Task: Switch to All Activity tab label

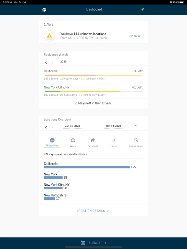Action: tap(52, 146)
